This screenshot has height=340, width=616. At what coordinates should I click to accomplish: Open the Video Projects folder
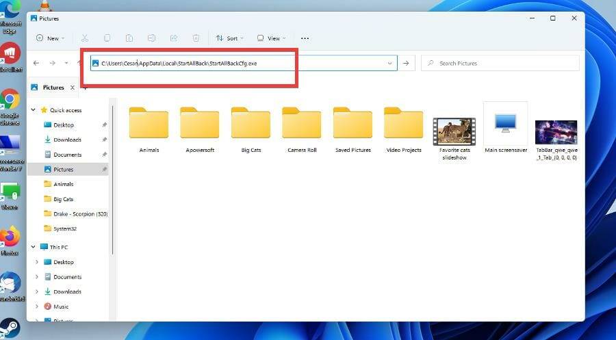point(403,129)
